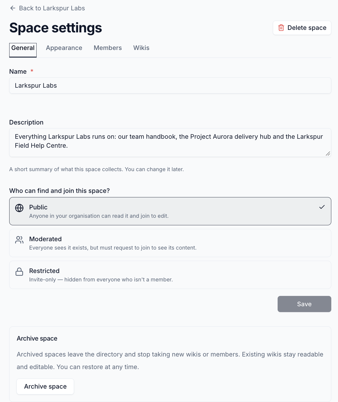338x402 pixels.
Task: Click the back arrow icon
Action: 13,8
